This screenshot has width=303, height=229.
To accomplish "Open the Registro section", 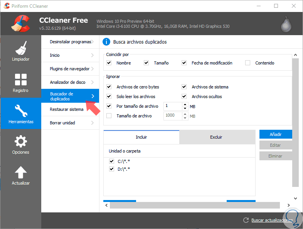I will point(20,83).
